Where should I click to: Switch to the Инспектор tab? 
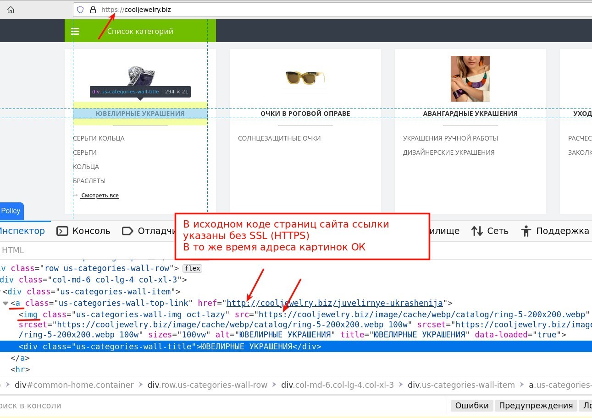(x=22, y=231)
